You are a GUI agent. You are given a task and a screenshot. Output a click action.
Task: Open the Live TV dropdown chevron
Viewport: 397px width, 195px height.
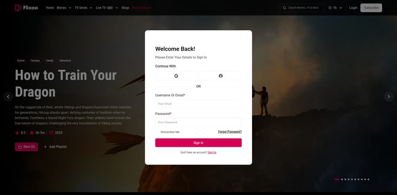point(117,8)
